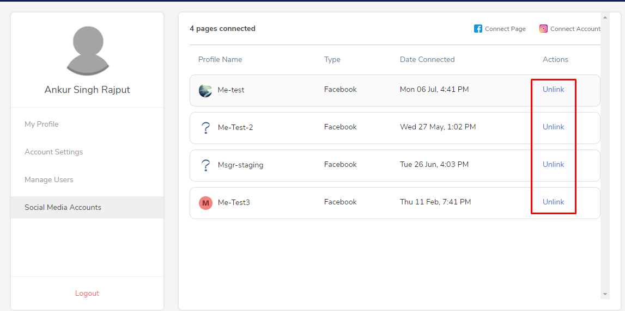Open Account Settings in the sidebar
The width and height of the screenshot is (625, 311).
(54, 152)
